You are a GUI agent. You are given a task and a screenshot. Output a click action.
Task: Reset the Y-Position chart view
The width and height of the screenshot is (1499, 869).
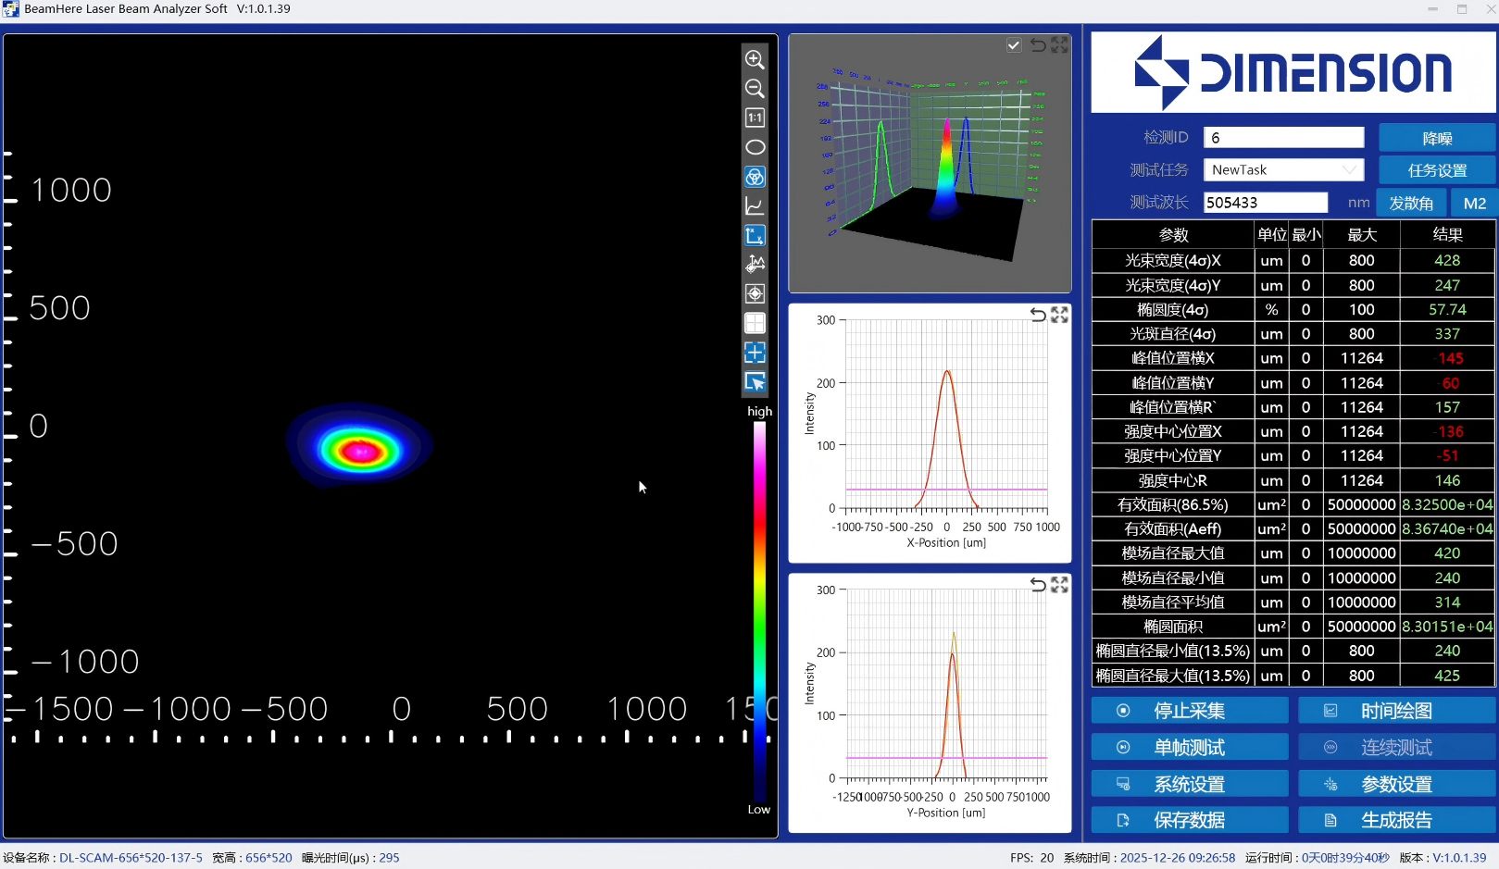(1038, 585)
